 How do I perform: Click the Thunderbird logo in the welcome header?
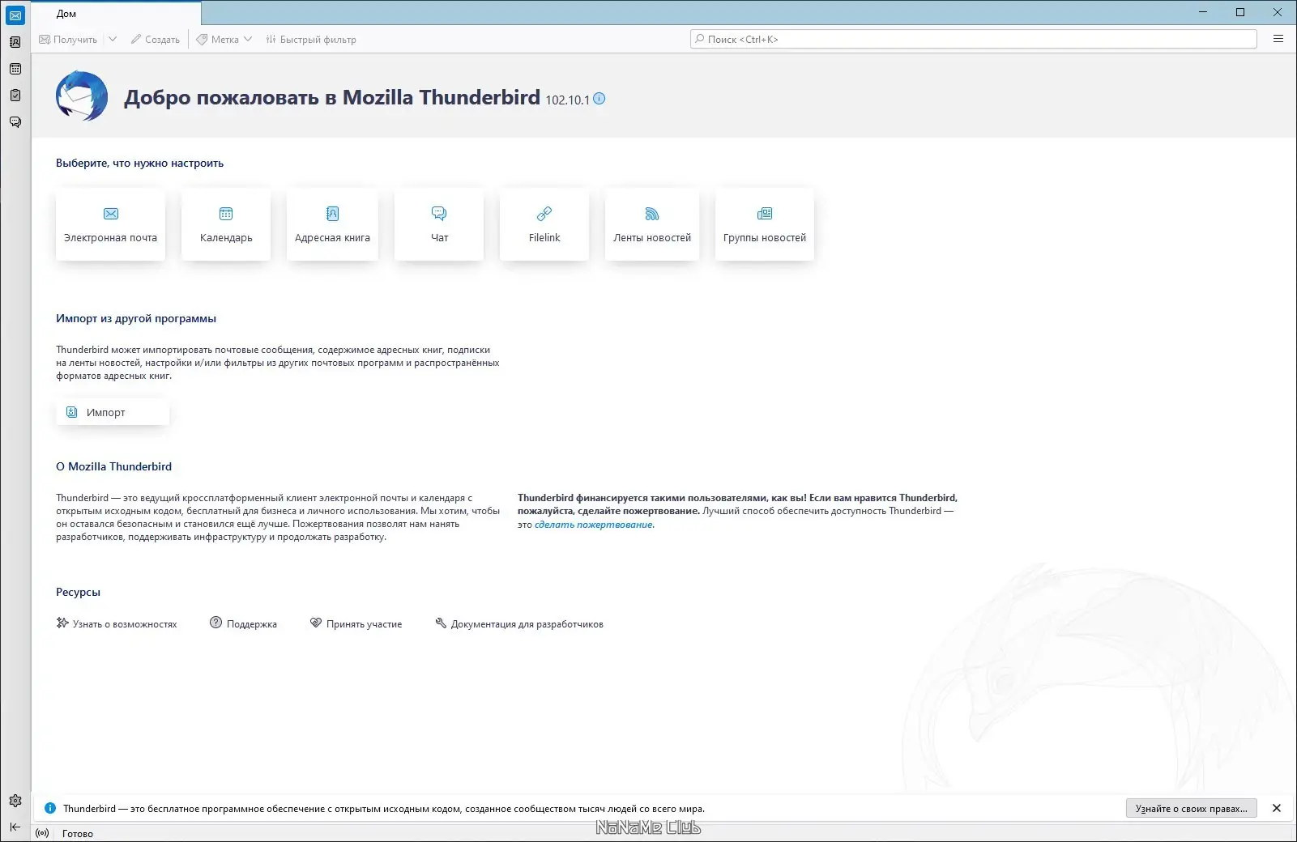pos(82,96)
